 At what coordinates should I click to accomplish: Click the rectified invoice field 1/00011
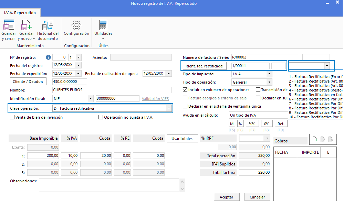(250, 66)
